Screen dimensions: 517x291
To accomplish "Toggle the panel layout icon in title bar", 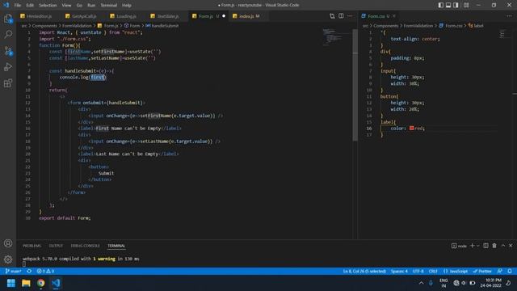I will pyautogui.click(x=448, y=5).
